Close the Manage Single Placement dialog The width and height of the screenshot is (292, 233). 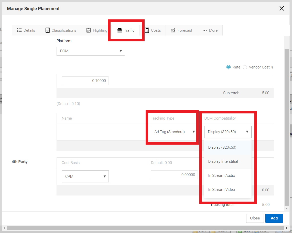tap(282, 8)
